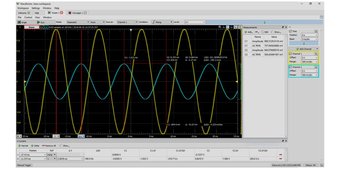
Task: Open cursor 2 Ref dropdown
Action: (x=52, y=159)
